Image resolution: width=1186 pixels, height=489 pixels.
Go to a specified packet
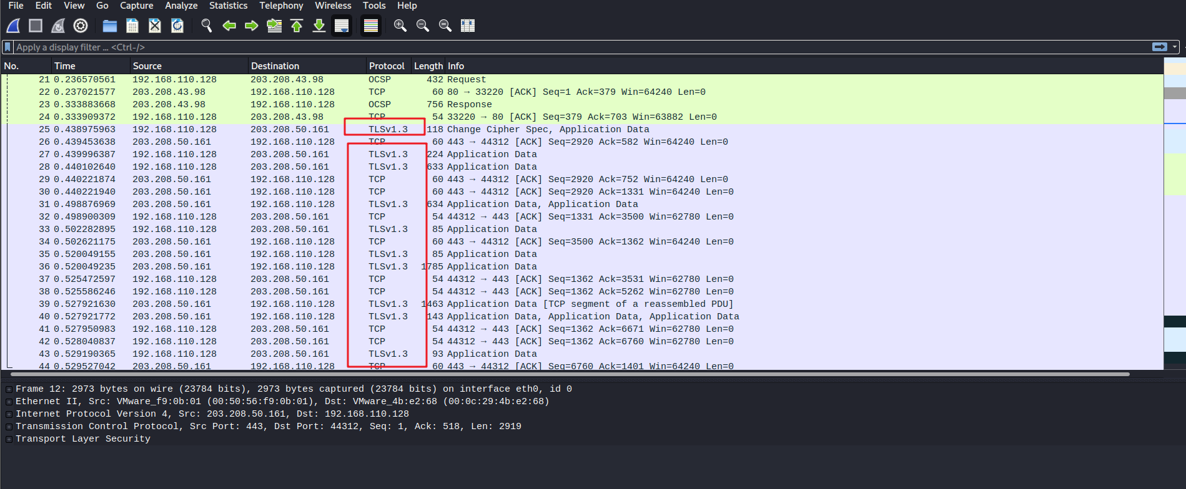(274, 26)
